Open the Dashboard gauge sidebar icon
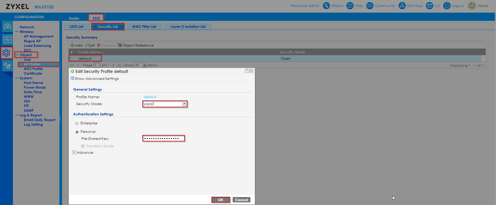The height and width of the screenshot is (205, 496). (7, 27)
